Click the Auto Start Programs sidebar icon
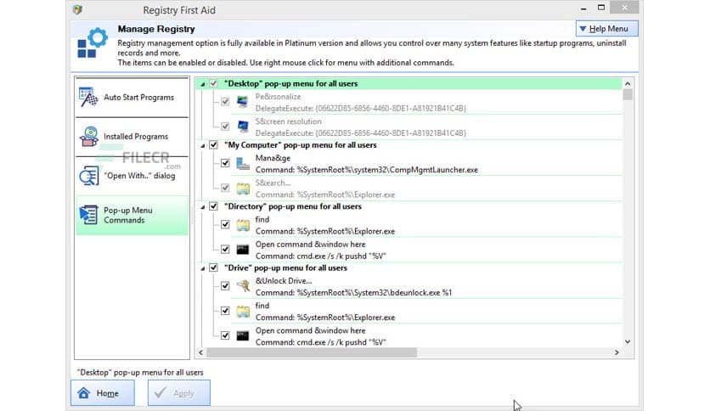The height and width of the screenshot is (411, 710). coord(88,97)
